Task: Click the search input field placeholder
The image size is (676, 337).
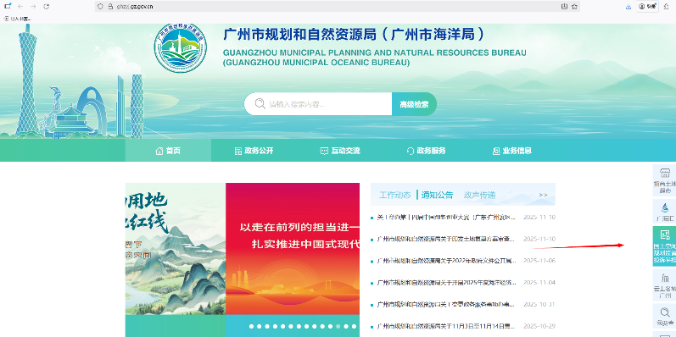Action: (x=297, y=104)
